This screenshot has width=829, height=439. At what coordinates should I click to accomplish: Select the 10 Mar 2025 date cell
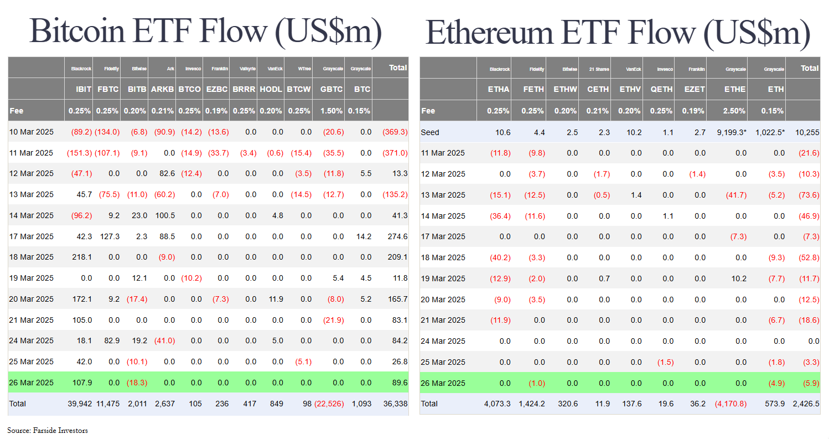[32, 132]
